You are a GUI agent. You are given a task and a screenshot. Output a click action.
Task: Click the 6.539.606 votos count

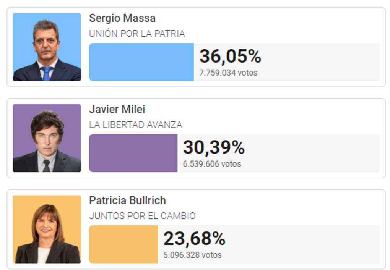[x=212, y=164]
